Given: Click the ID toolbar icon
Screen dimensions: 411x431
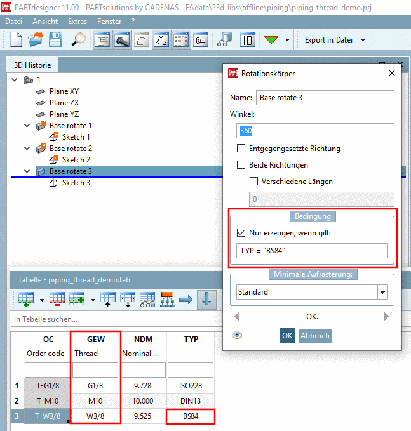Looking at the screenshot, I should tap(248, 40).
